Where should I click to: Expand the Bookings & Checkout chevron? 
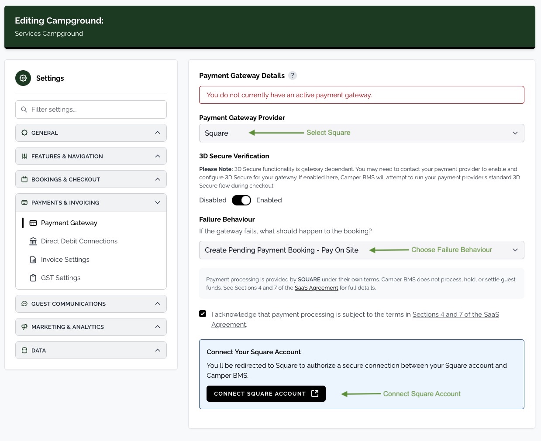tap(158, 179)
